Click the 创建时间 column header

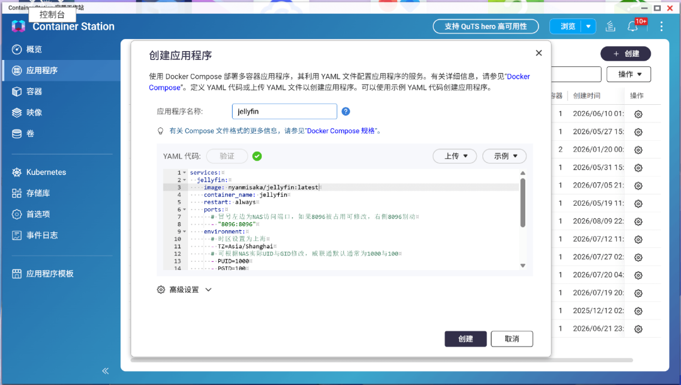(586, 95)
